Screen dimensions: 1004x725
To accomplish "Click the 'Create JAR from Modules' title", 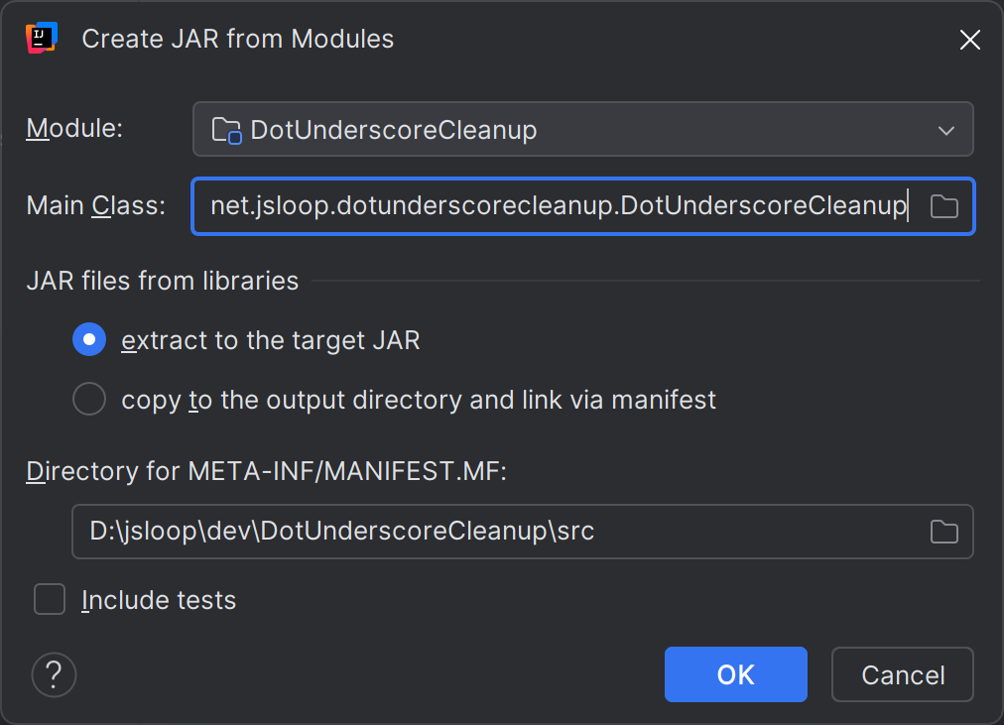I will 237,39.
